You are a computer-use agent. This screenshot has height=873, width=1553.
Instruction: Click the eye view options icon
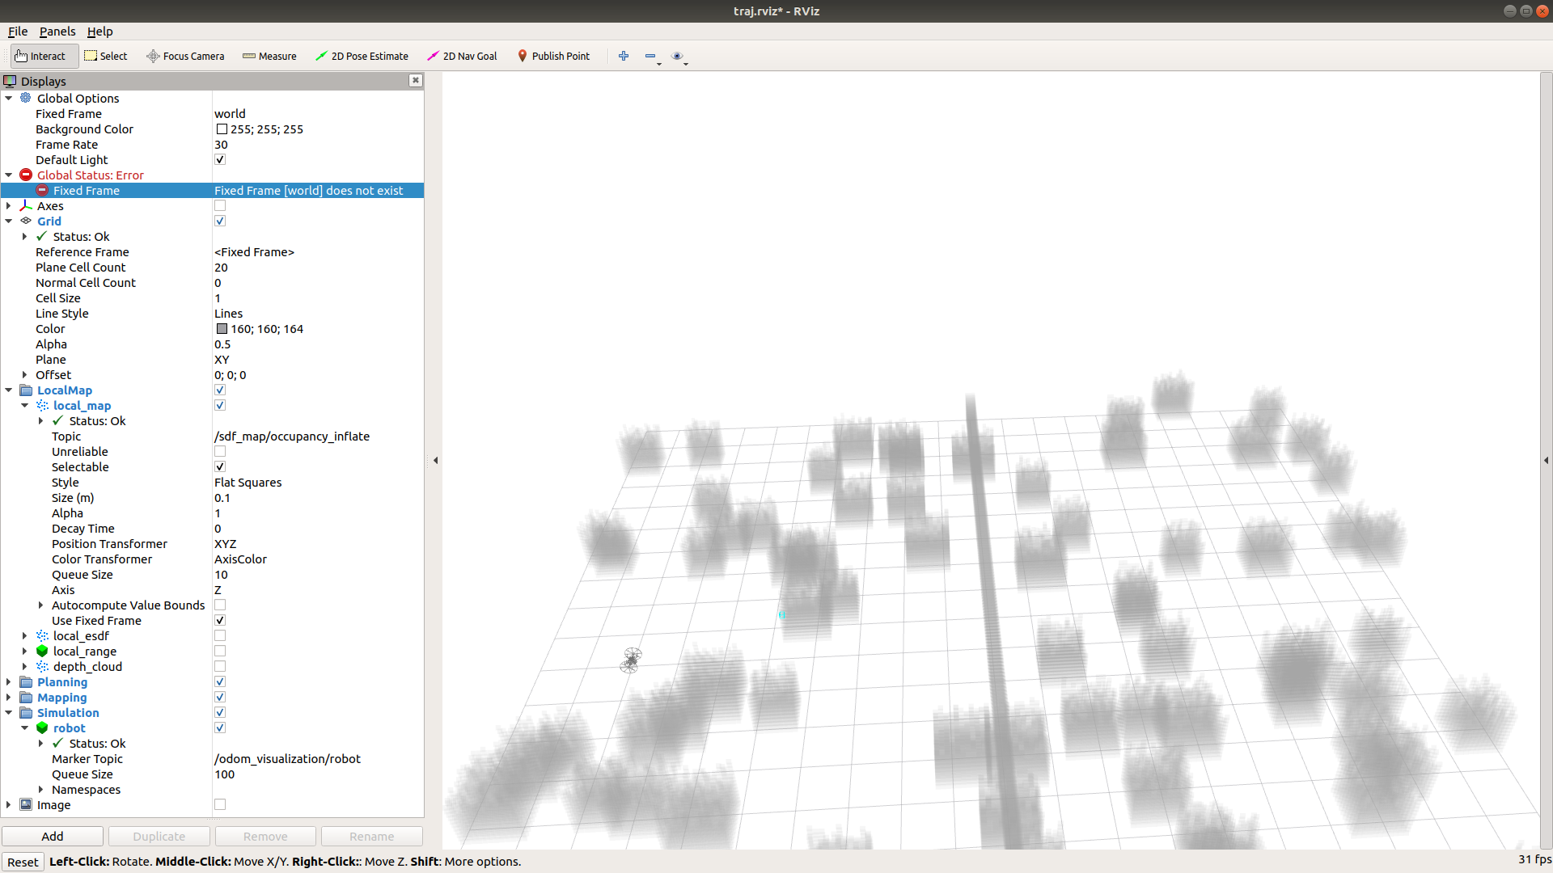(x=677, y=56)
